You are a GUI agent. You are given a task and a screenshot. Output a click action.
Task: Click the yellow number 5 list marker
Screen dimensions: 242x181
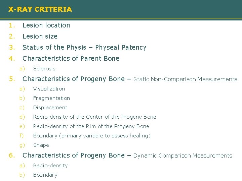(x=12, y=79)
